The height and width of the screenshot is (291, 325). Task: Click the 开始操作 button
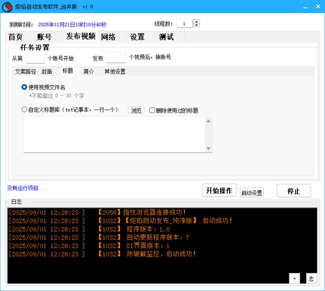click(x=219, y=190)
